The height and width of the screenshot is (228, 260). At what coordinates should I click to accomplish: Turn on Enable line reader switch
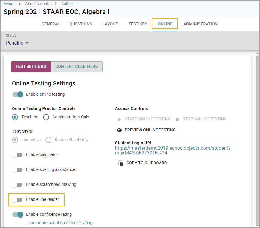click(17, 200)
